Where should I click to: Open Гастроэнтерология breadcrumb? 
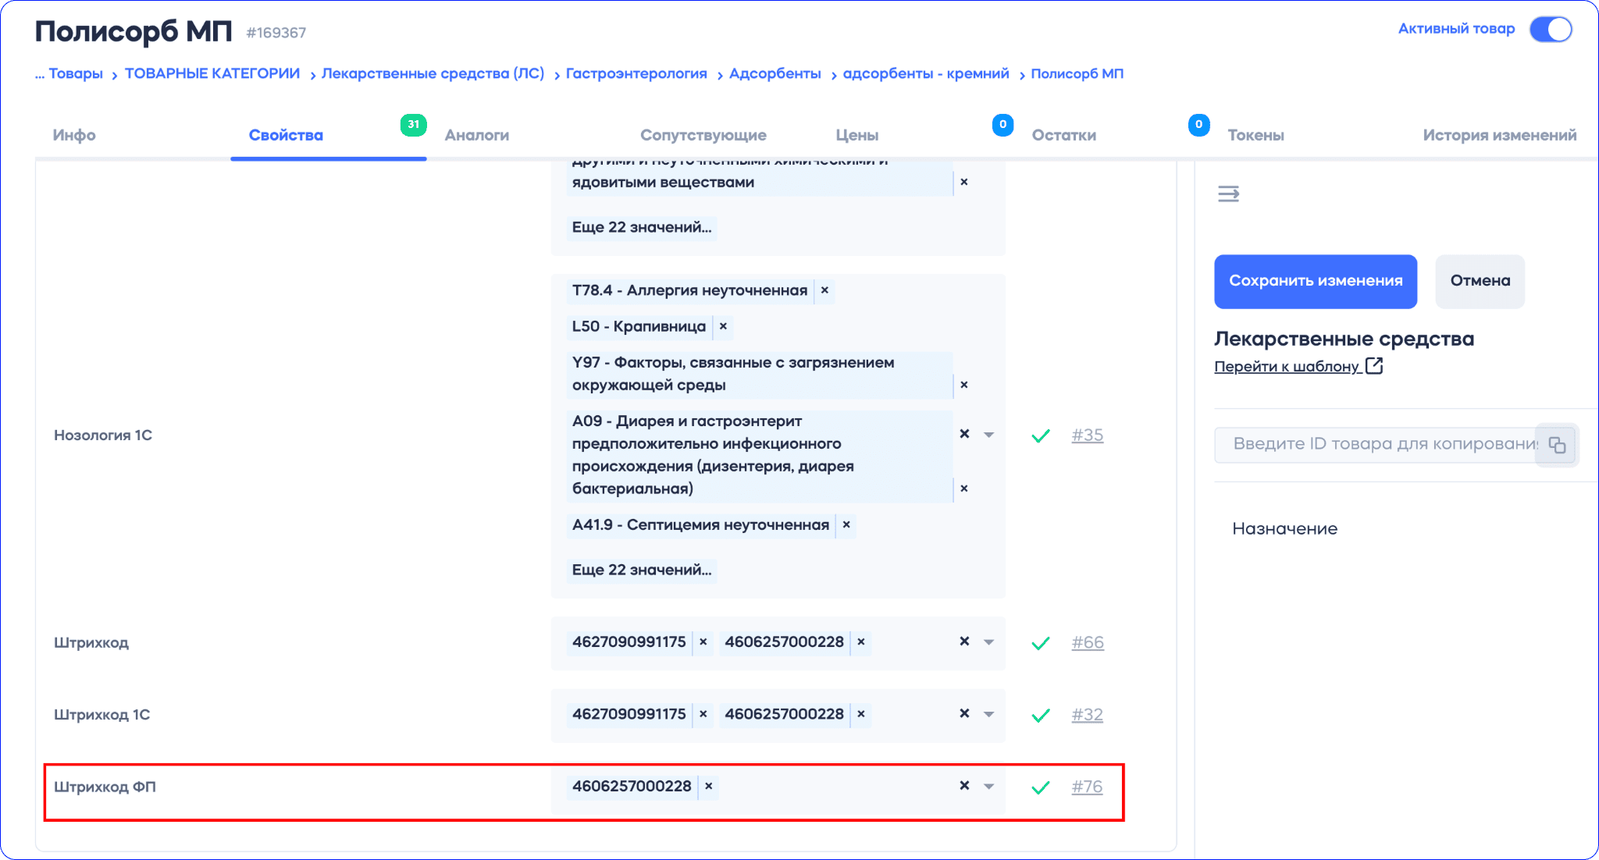(636, 73)
